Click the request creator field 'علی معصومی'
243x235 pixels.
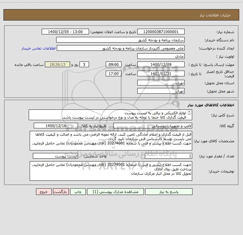[x=121, y=48]
